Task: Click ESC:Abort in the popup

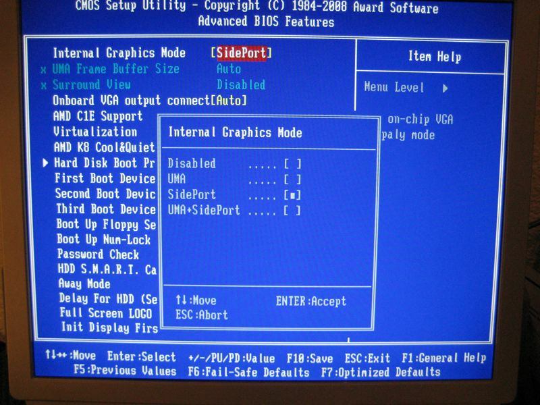Action: pos(202,315)
